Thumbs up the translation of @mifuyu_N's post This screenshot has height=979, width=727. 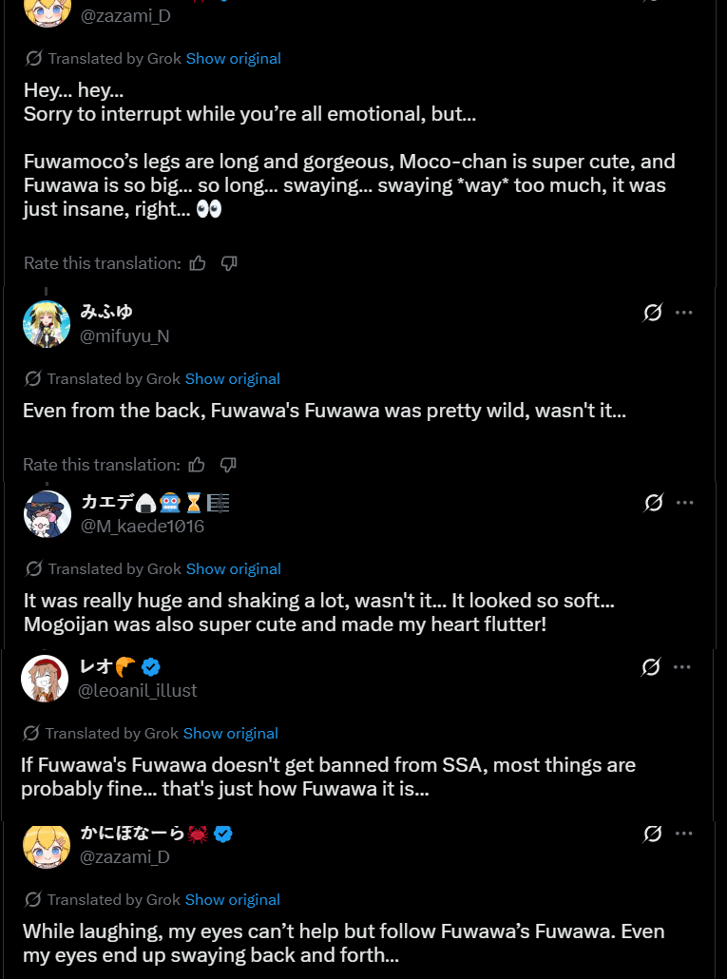pos(197,465)
